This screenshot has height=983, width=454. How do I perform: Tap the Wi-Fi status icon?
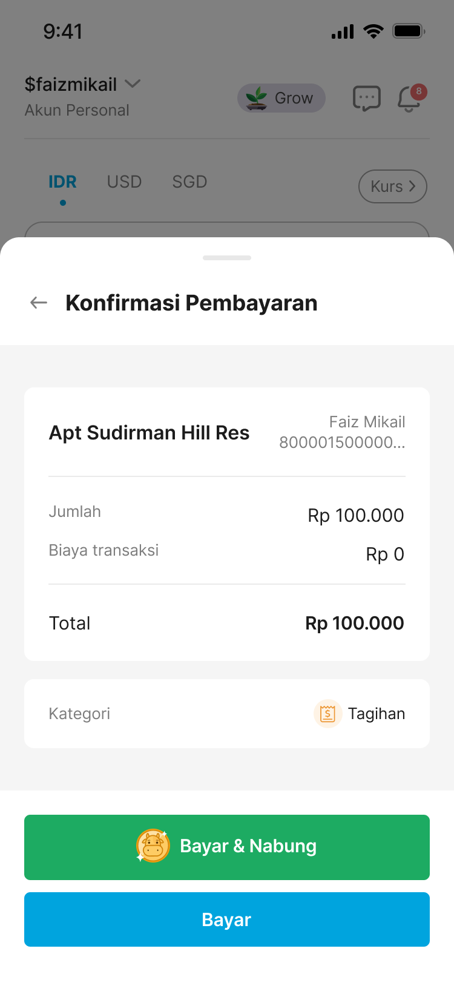[x=373, y=31]
